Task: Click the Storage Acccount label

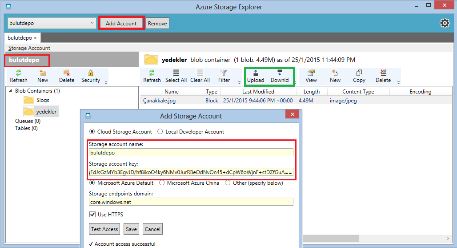Action: (29, 48)
